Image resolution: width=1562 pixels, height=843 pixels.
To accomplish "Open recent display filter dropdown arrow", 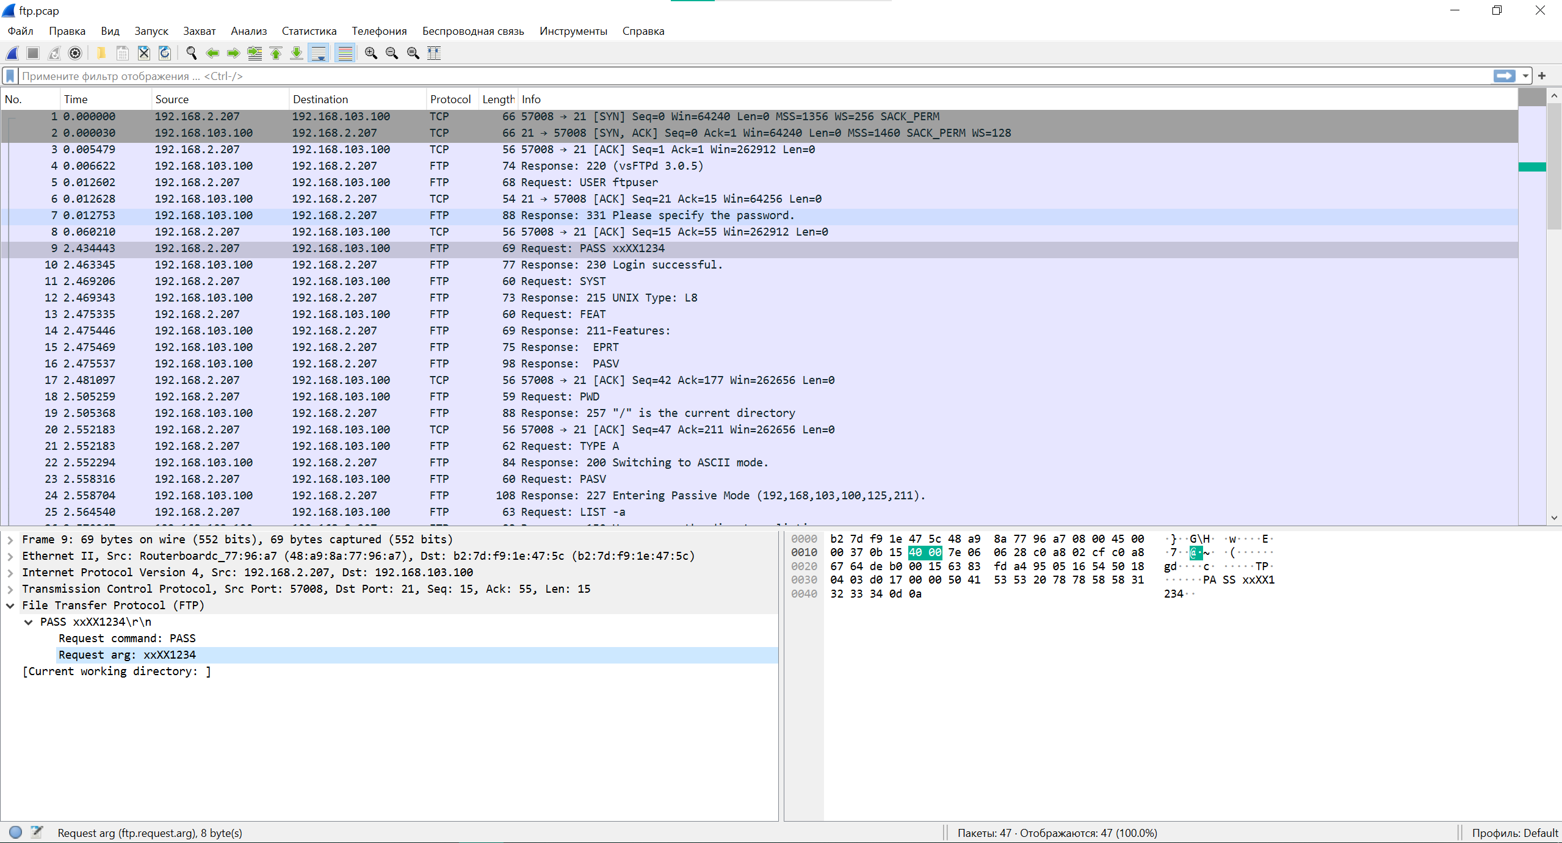I will tap(1525, 76).
